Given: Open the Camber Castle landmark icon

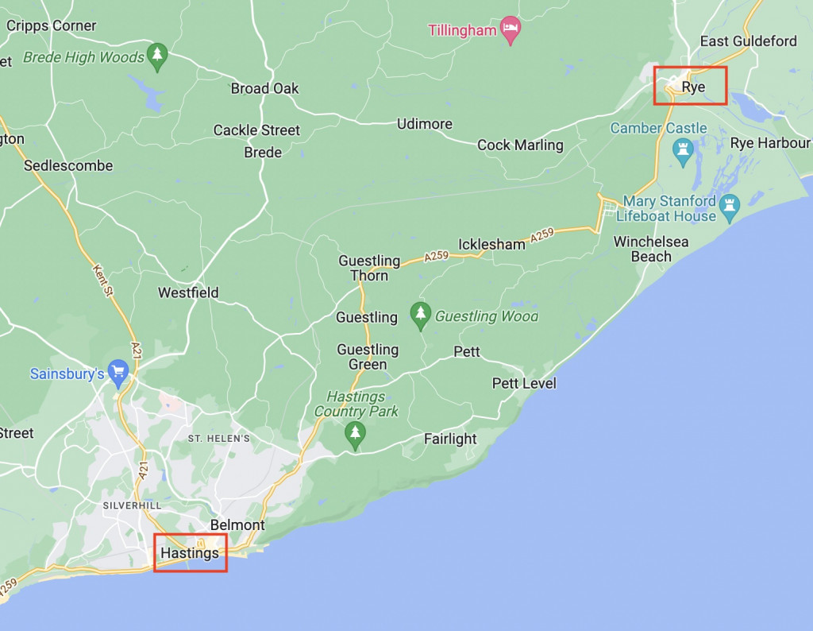Looking at the screenshot, I should (x=683, y=153).
